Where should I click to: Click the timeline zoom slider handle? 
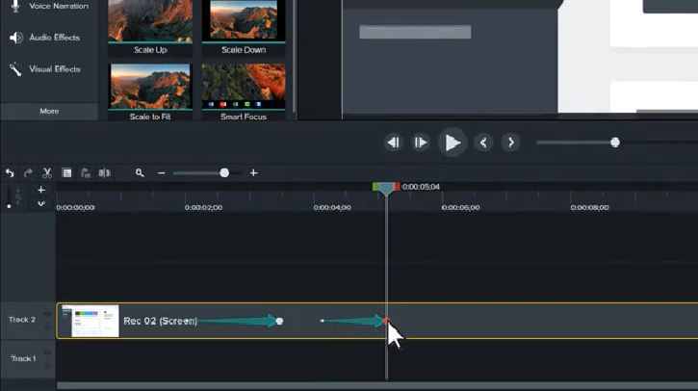click(x=224, y=173)
